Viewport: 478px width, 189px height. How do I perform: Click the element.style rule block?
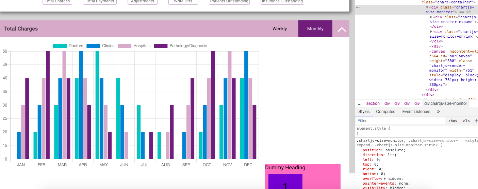[416, 131]
